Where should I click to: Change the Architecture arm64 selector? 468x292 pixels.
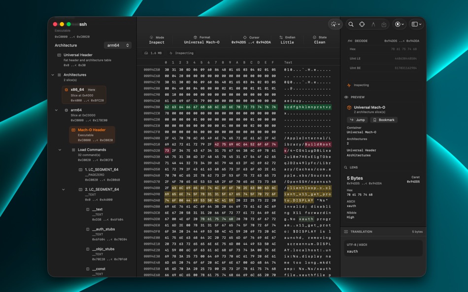118,45
